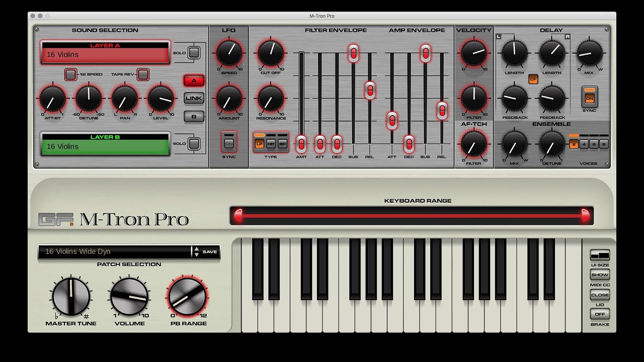
Task: Toggle Layer B Solo
Action: 194,144
